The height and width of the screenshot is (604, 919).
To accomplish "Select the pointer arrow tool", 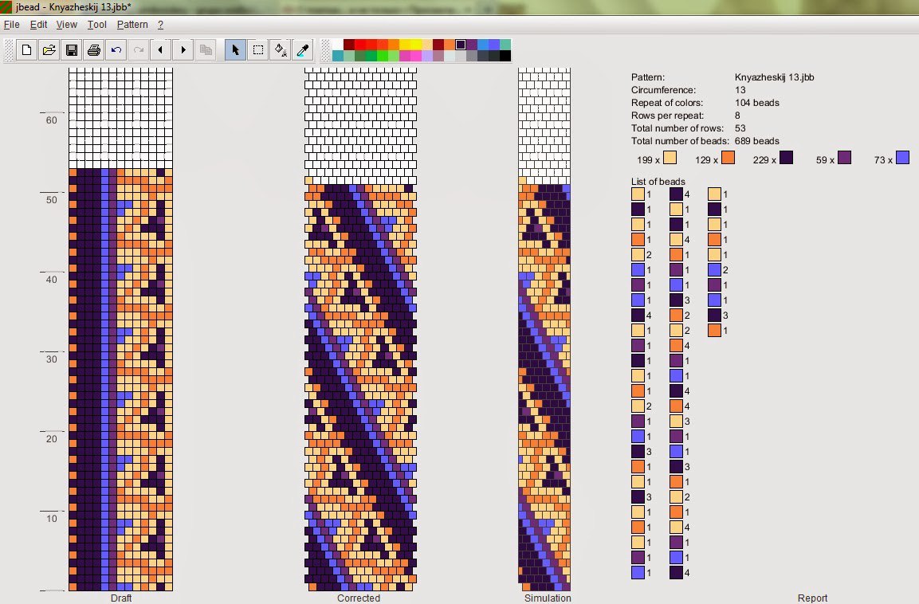I will pos(235,50).
